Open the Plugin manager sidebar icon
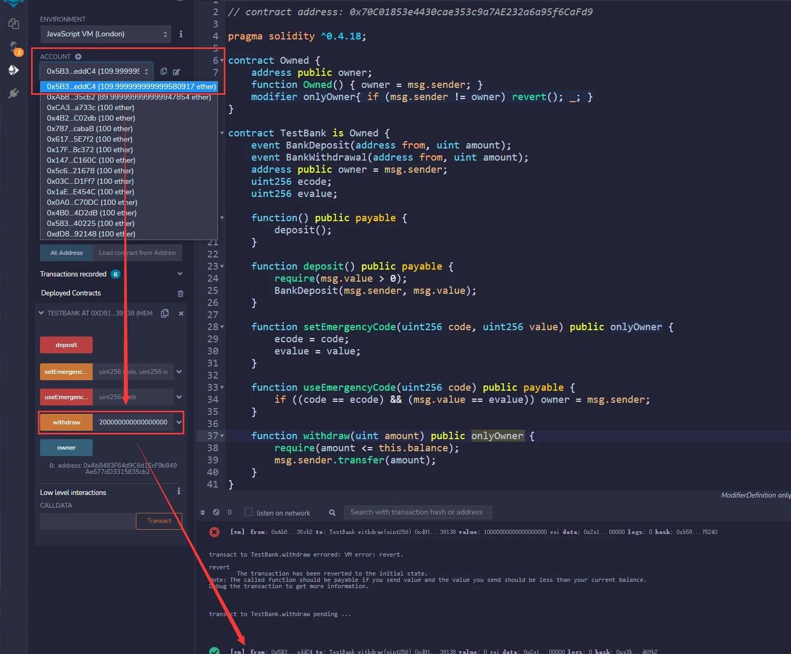 tap(14, 93)
